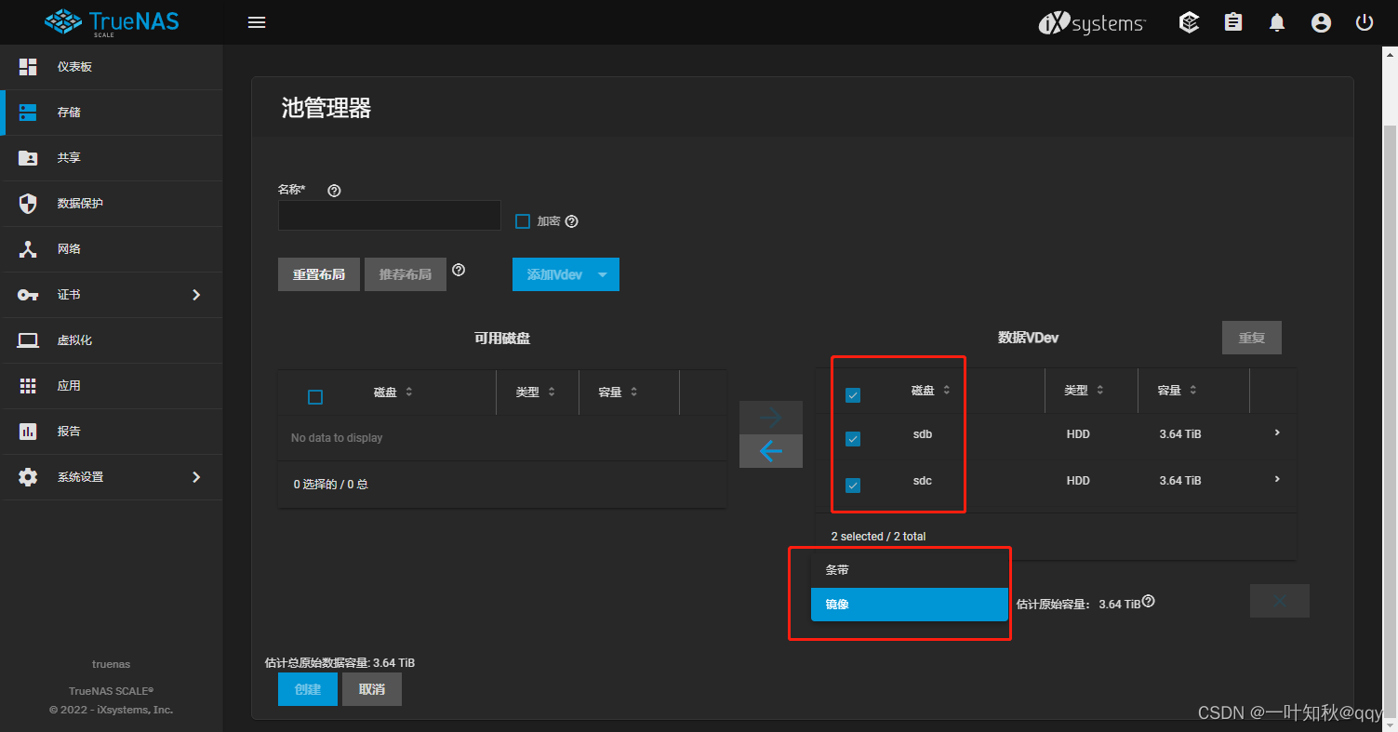Expand the 证书 submenu chevron
The height and width of the screenshot is (732, 1398).
(x=196, y=295)
